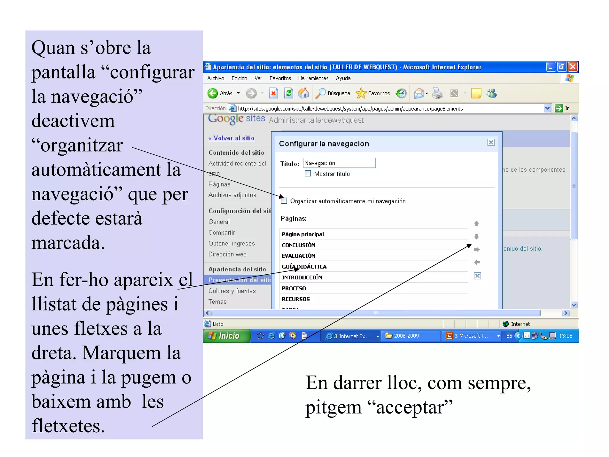This screenshot has width=609, height=457.
Task: Expand hidden system tray icons arrow
Action: click(x=518, y=336)
